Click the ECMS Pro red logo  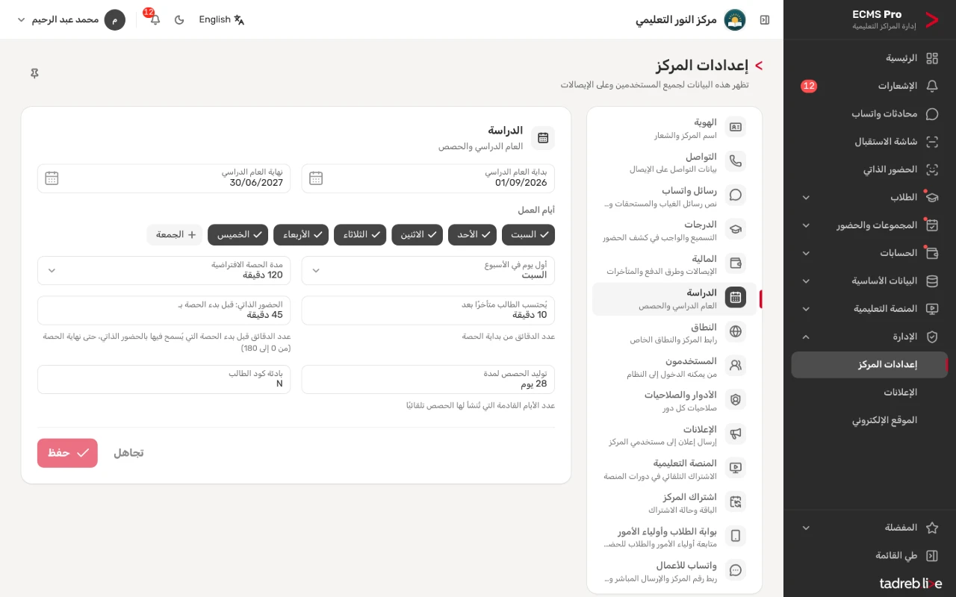click(x=931, y=20)
